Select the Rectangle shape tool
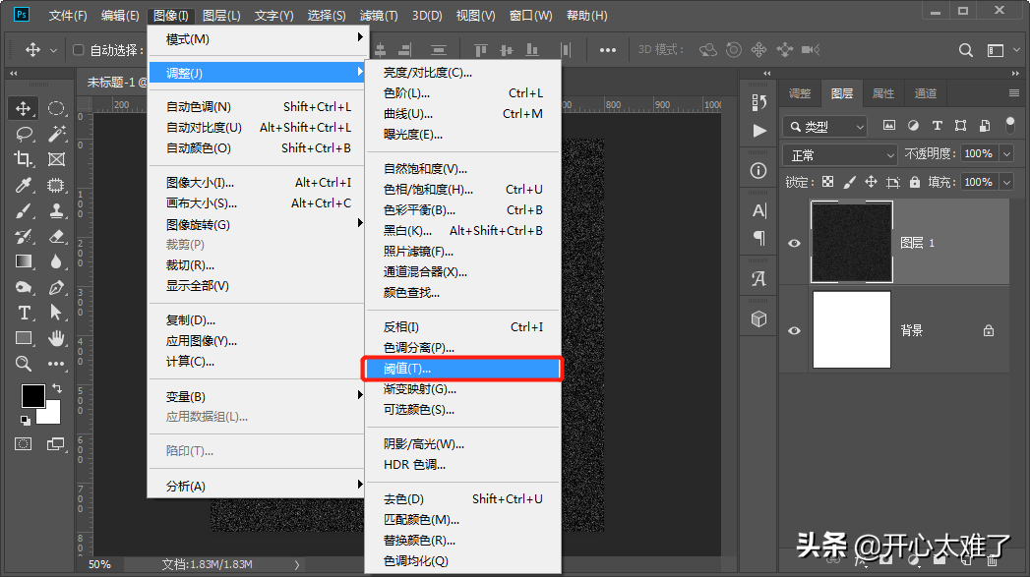The width and height of the screenshot is (1030, 577). pos(24,338)
